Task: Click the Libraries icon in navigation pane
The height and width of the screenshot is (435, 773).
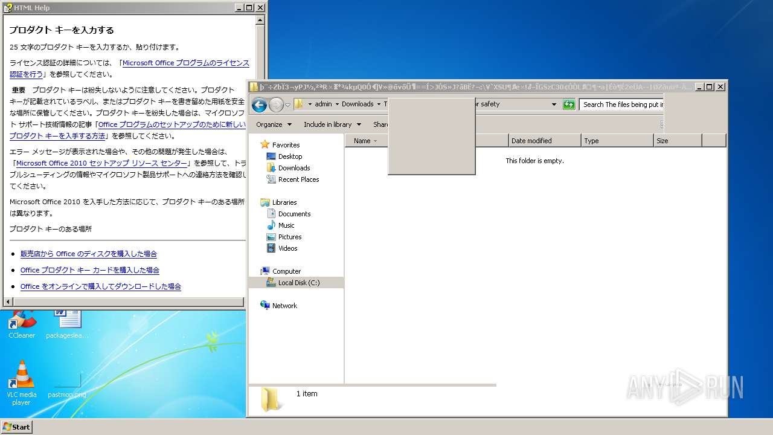Action: pos(265,202)
